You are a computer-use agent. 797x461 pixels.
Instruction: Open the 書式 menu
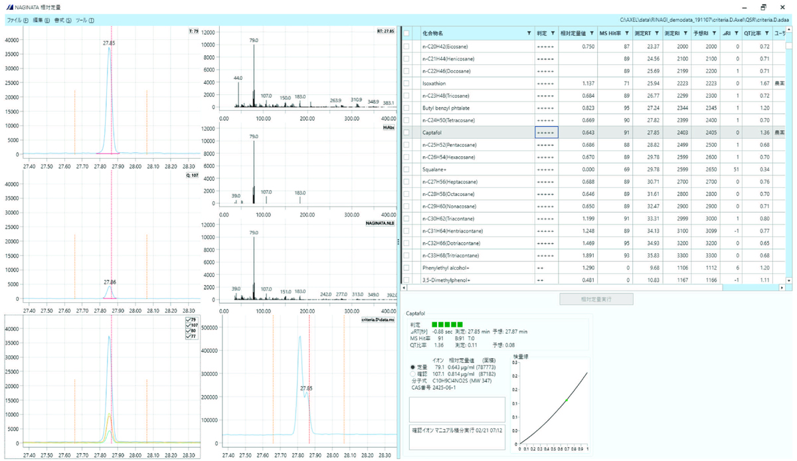point(63,21)
